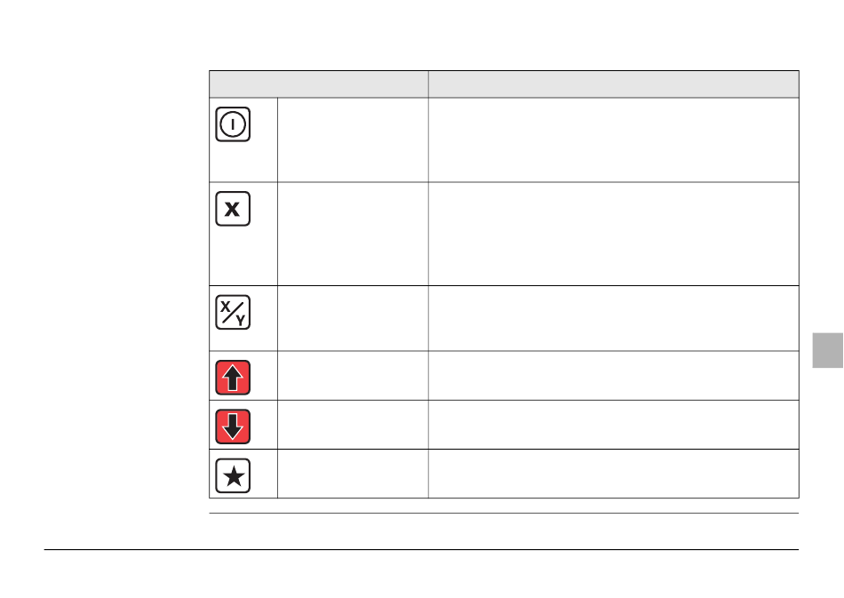Click the right gray table header cell

click(x=614, y=84)
